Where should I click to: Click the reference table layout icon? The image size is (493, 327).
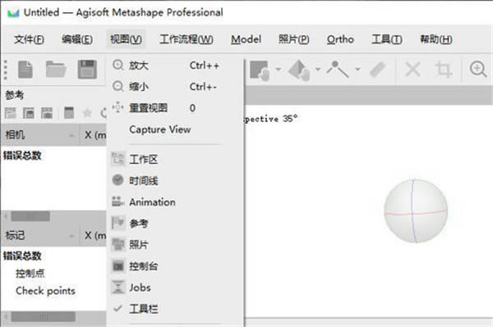(69, 113)
